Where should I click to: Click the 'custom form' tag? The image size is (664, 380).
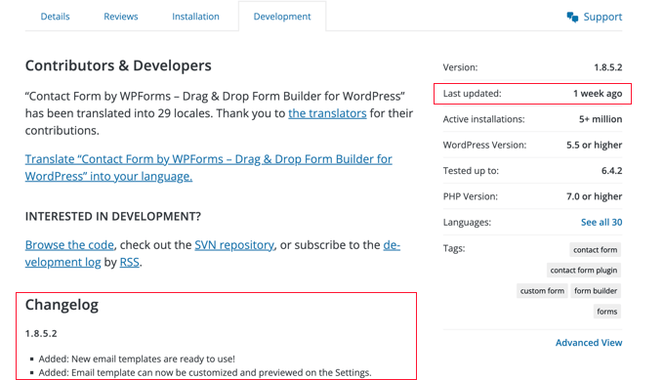pos(542,291)
